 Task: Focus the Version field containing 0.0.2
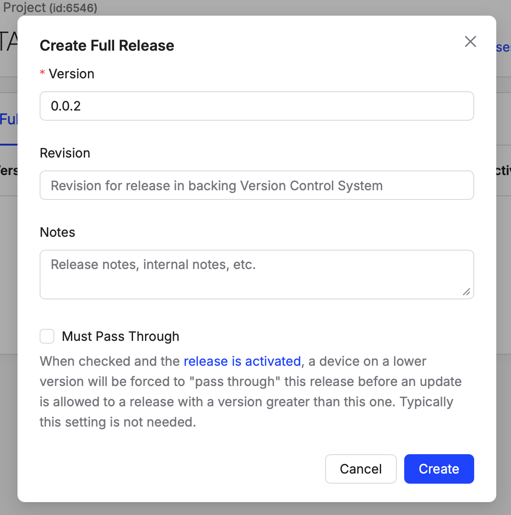tap(256, 106)
